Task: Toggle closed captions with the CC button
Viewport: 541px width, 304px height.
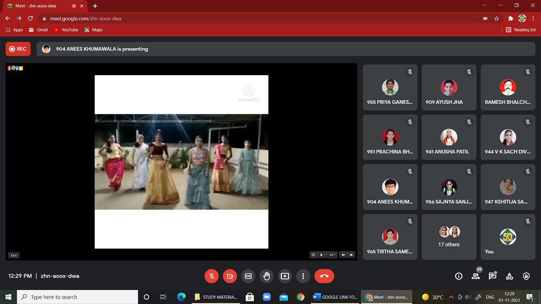Action: [x=248, y=276]
